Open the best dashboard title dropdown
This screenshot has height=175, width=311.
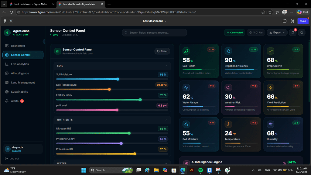click(155, 21)
